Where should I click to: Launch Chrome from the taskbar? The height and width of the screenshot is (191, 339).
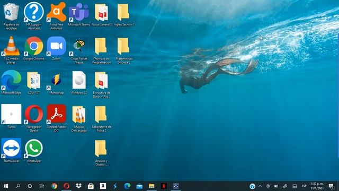(54, 186)
